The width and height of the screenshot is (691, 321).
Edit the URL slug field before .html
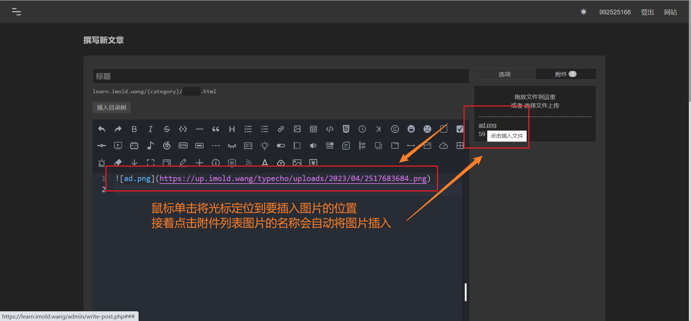click(191, 91)
